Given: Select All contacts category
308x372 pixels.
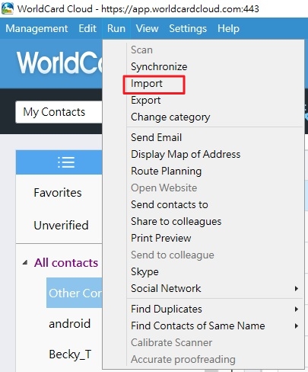Looking at the screenshot, I should (66, 263).
